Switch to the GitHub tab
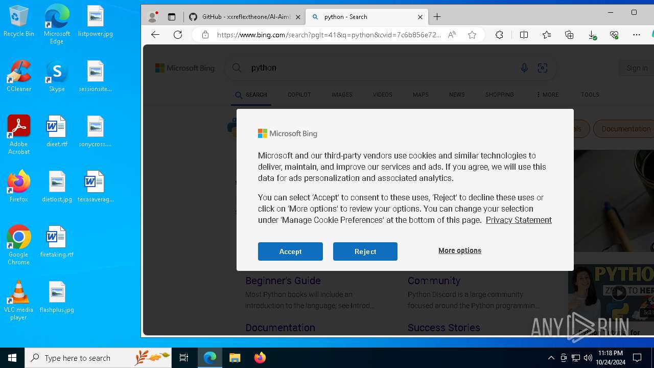The image size is (654, 368). (246, 17)
